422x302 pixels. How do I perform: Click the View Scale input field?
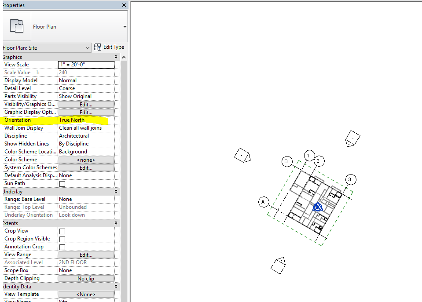pyautogui.click(x=86, y=64)
